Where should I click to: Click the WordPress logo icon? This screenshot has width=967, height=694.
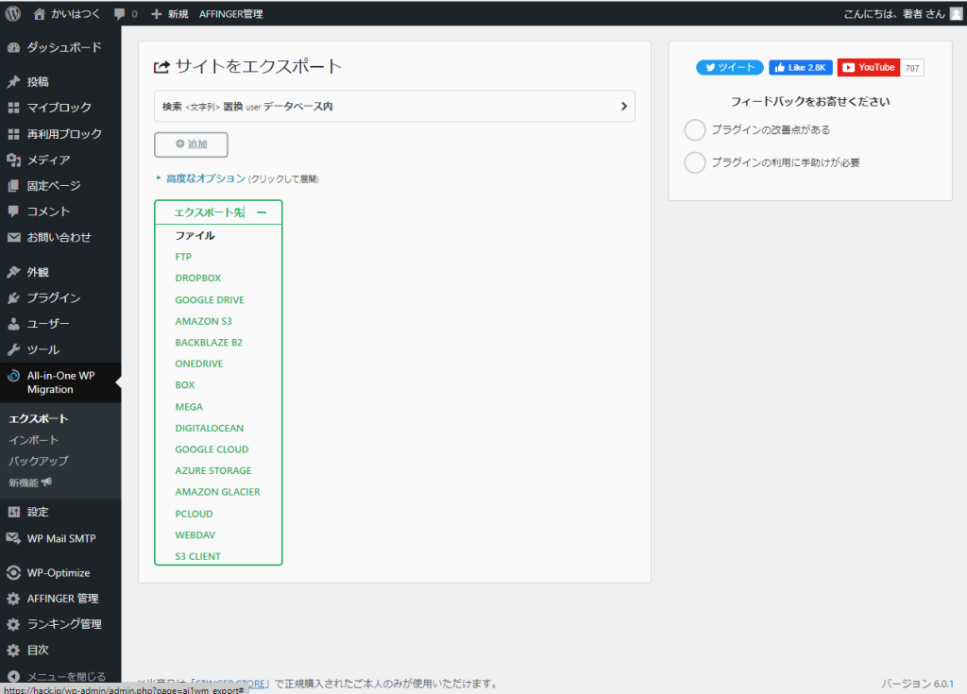13,13
